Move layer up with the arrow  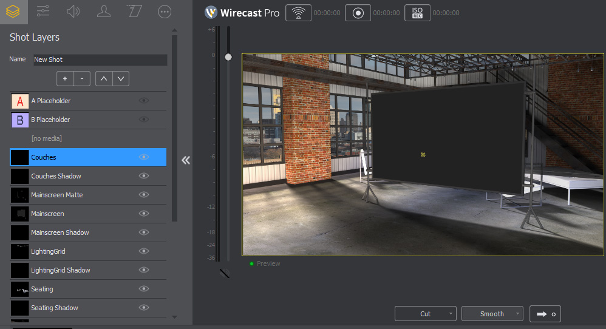103,78
